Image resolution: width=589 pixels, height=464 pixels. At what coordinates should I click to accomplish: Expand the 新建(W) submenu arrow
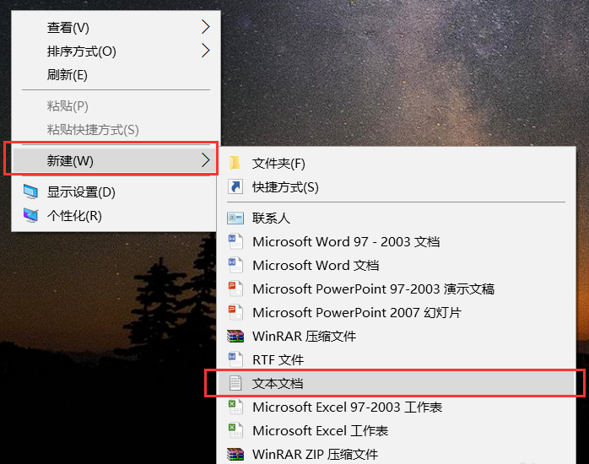(205, 160)
